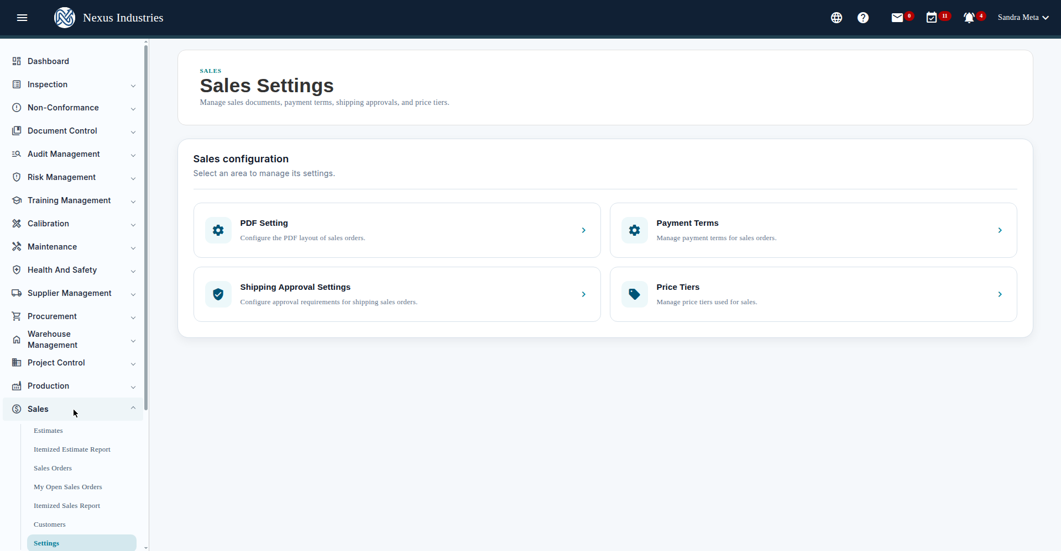1061x551 pixels.
Task: Click the Supplier Management truck icon
Action: click(17, 293)
